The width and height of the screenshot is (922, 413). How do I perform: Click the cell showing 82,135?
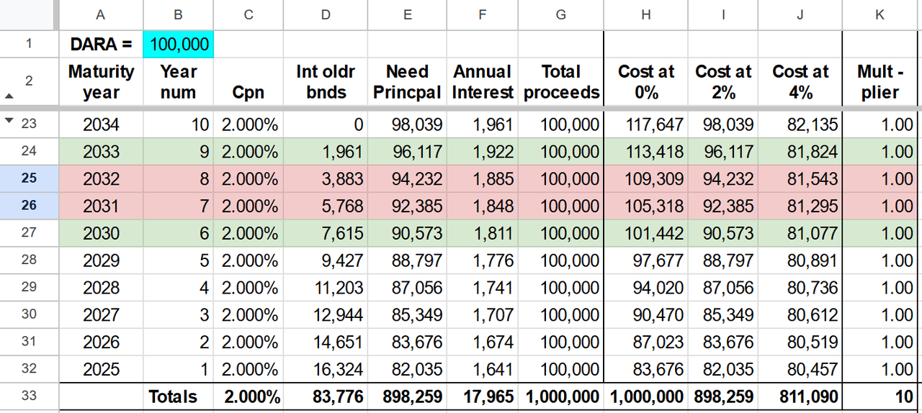point(800,124)
